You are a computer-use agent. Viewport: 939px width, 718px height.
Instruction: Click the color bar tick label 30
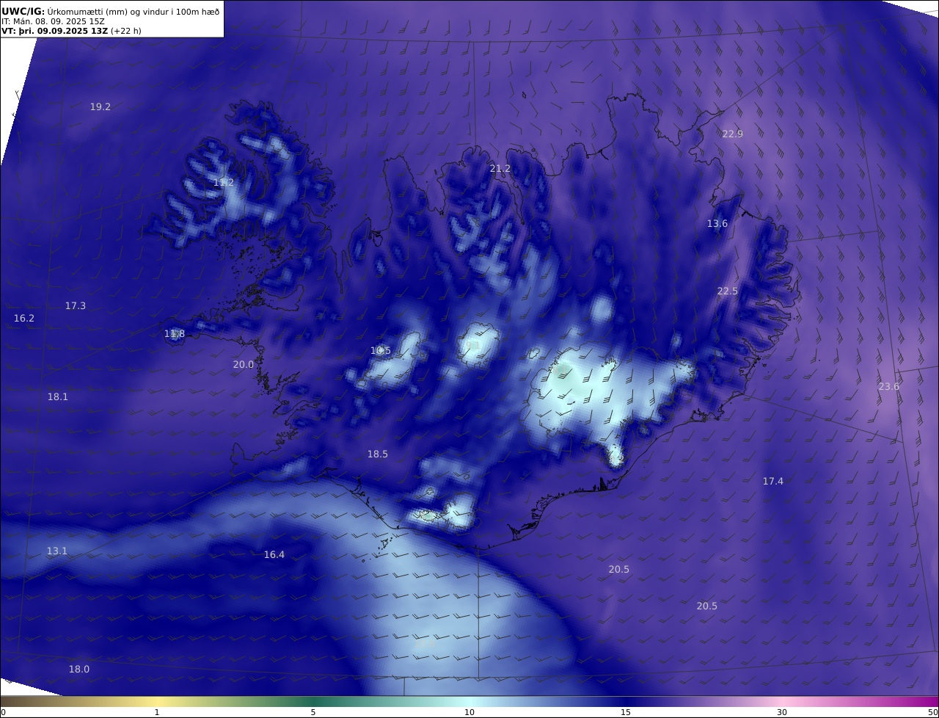coord(782,713)
